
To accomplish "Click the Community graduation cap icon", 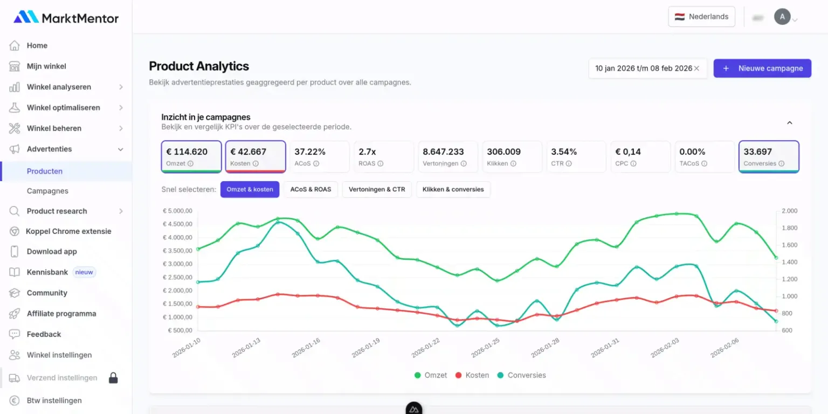I will (15, 293).
